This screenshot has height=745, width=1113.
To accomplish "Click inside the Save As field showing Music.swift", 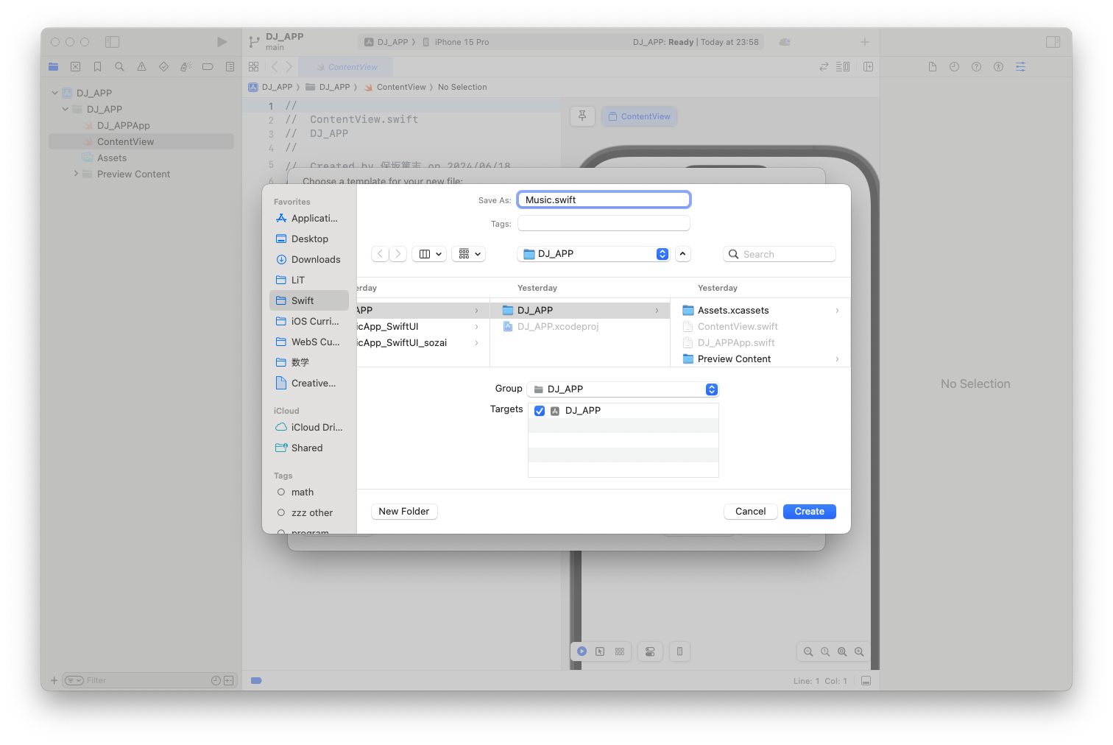I will click(604, 200).
